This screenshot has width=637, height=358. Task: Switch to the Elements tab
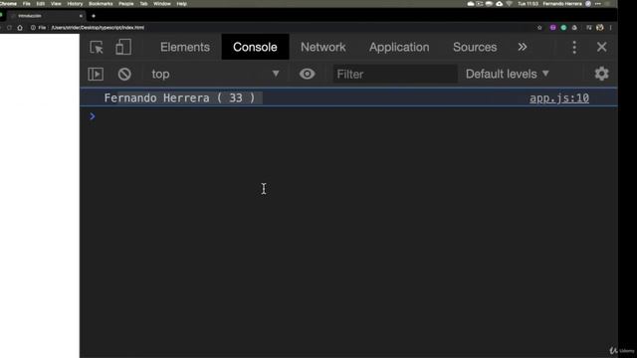(185, 47)
